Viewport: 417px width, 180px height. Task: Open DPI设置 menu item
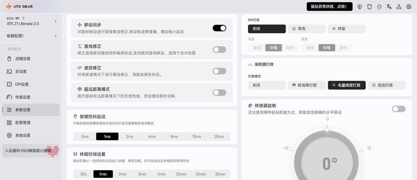(x=31, y=84)
